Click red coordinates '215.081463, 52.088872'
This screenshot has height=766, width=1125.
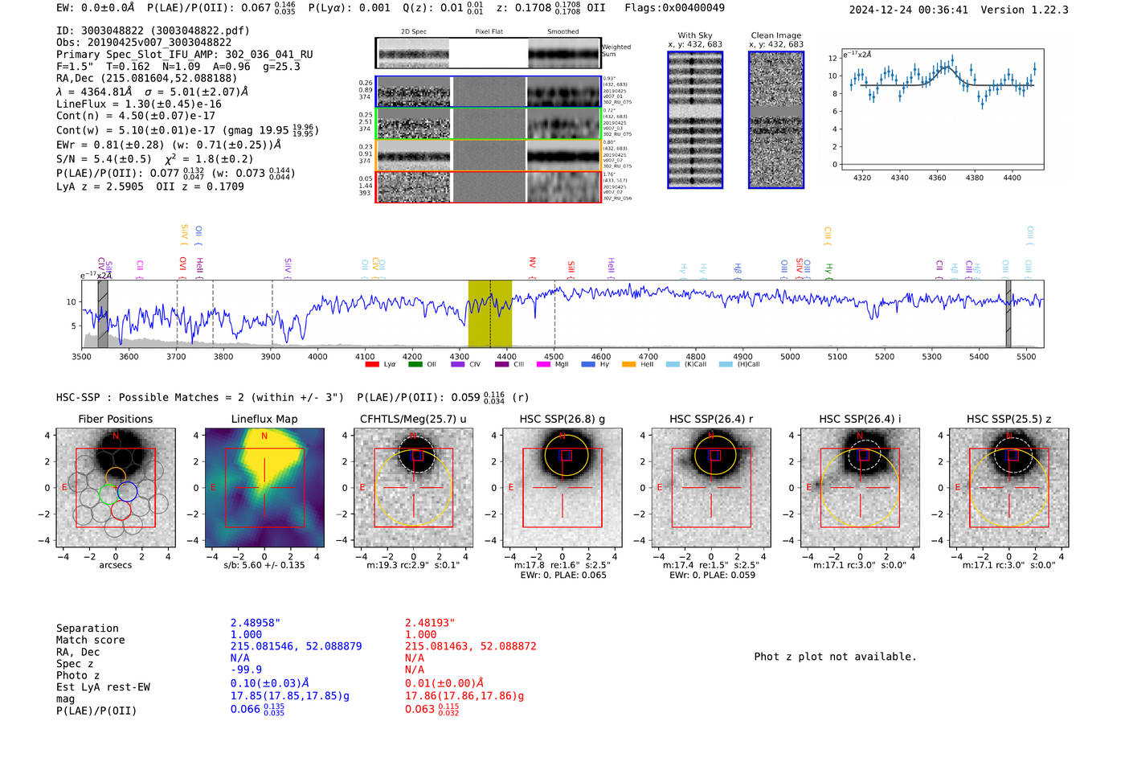[471, 646]
